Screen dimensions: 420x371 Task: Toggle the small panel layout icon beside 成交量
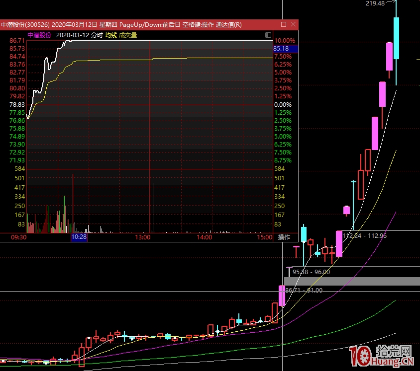coord(268,35)
